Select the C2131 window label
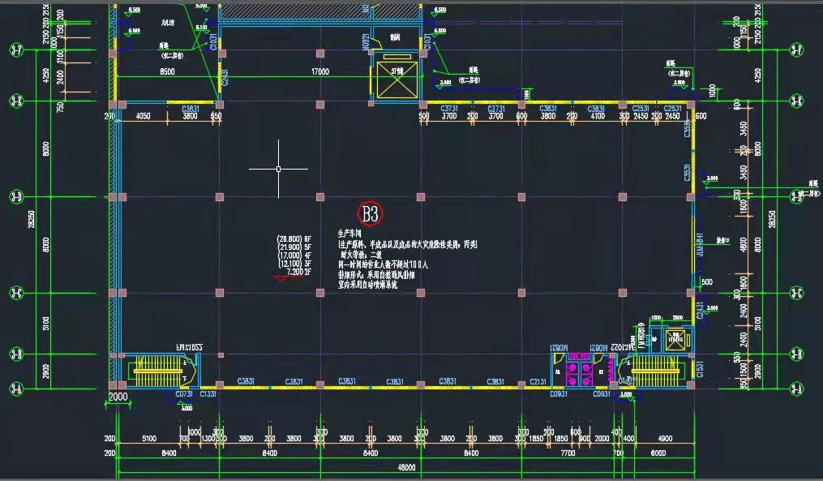 [538, 381]
